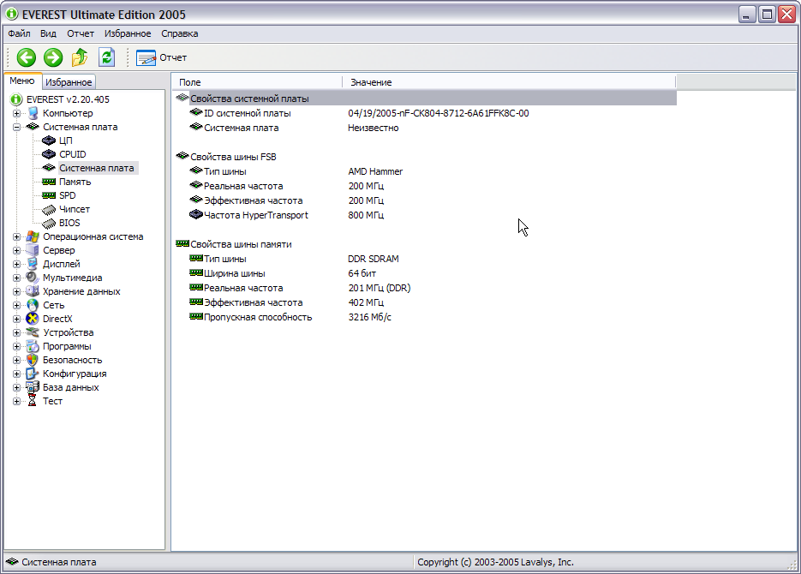
Task: Sort by the Значение column header
Action: click(509, 82)
